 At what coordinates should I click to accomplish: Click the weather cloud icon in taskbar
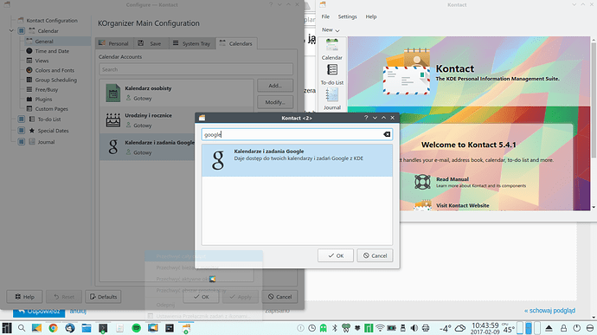click(460, 328)
